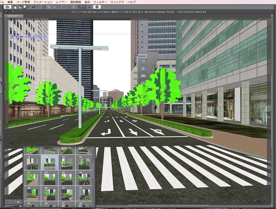Select the object plane-movement tool
The height and width of the screenshot is (209, 276).
pos(31,37)
